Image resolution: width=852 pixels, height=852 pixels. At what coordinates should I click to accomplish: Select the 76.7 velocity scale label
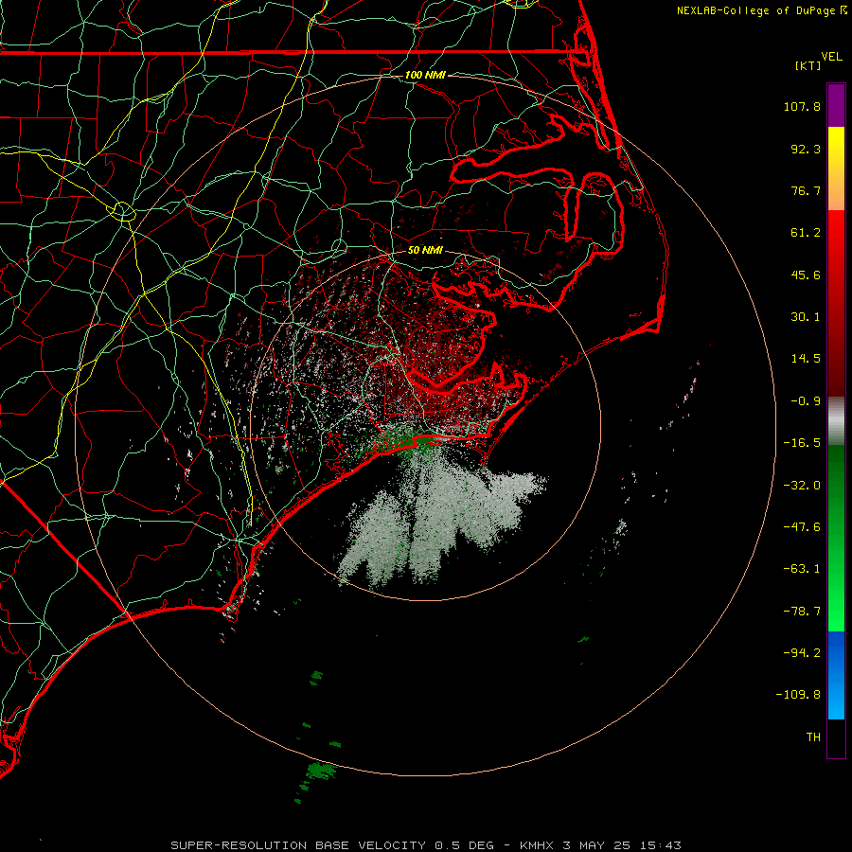[806, 190]
